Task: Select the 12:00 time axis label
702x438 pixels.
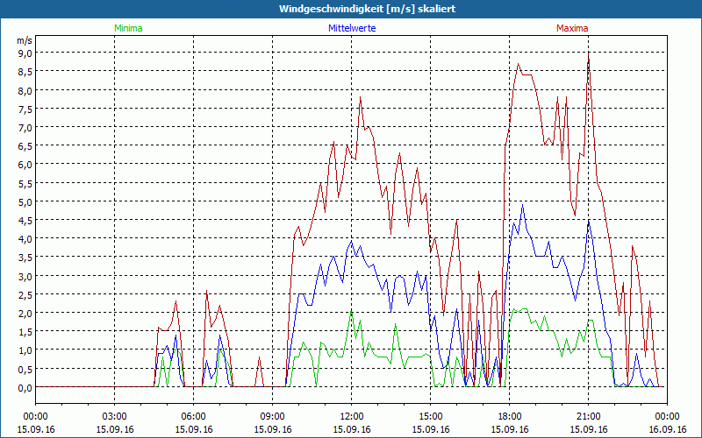Action: point(352,416)
